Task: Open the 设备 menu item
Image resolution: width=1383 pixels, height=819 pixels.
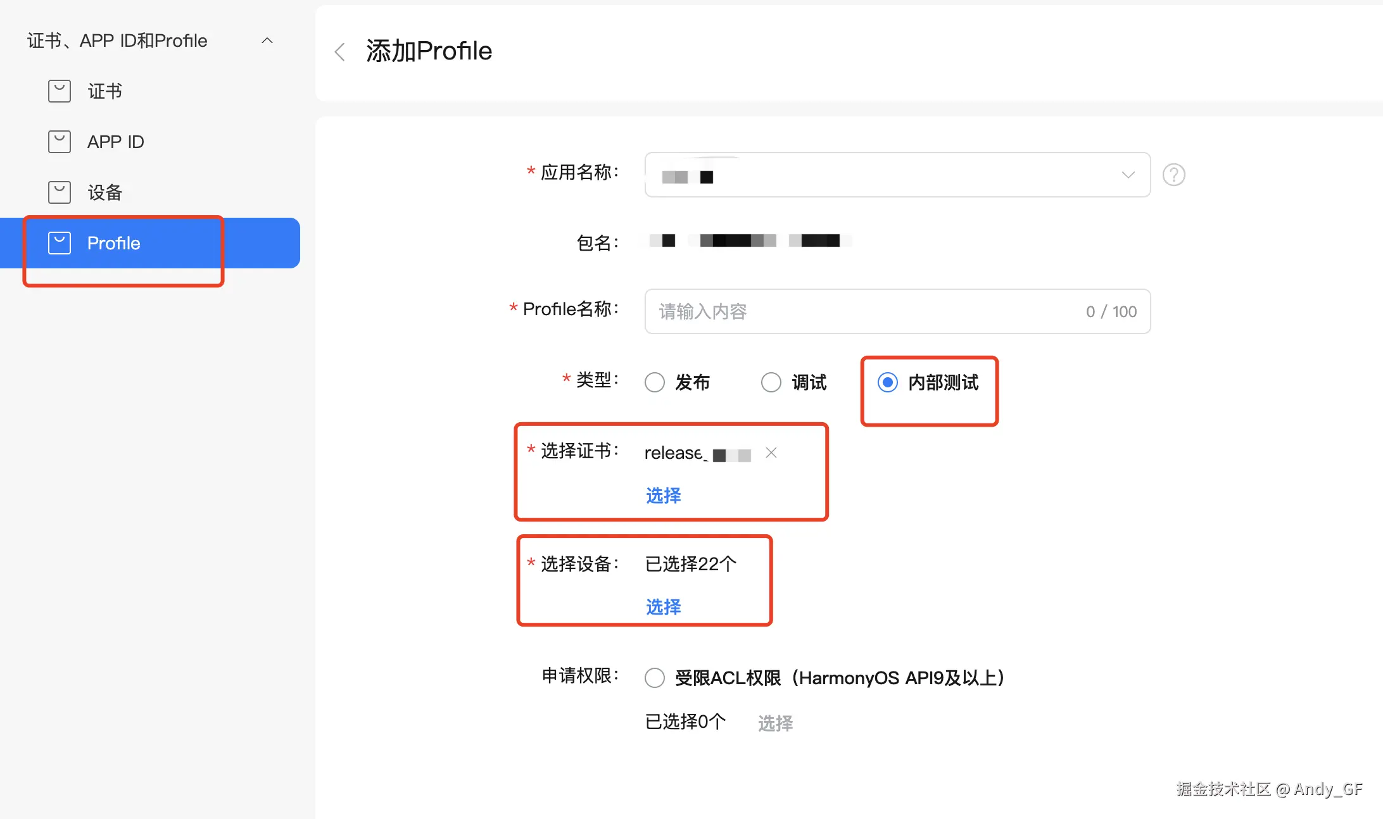Action: point(105,192)
